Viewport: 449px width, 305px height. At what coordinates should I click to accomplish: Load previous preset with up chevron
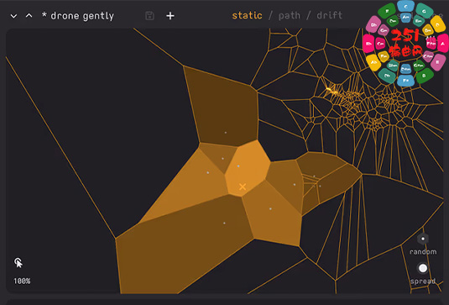coord(29,15)
